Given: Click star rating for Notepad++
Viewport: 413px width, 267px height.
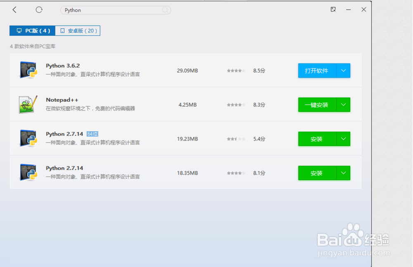Looking at the screenshot, I should coord(236,105).
